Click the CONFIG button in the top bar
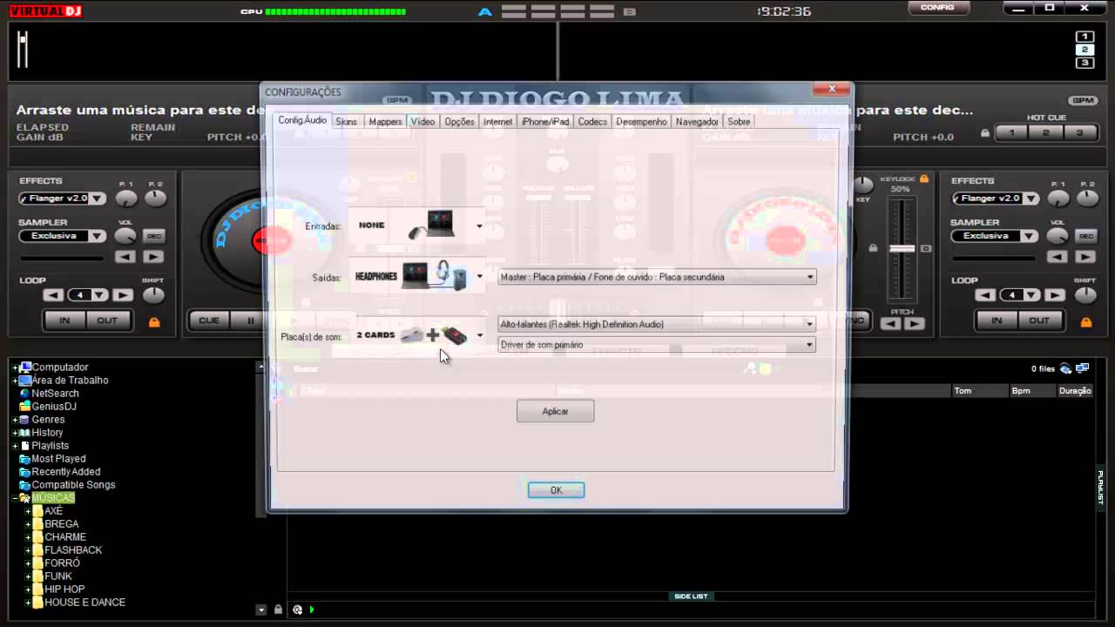The width and height of the screenshot is (1115, 627). point(937,7)
